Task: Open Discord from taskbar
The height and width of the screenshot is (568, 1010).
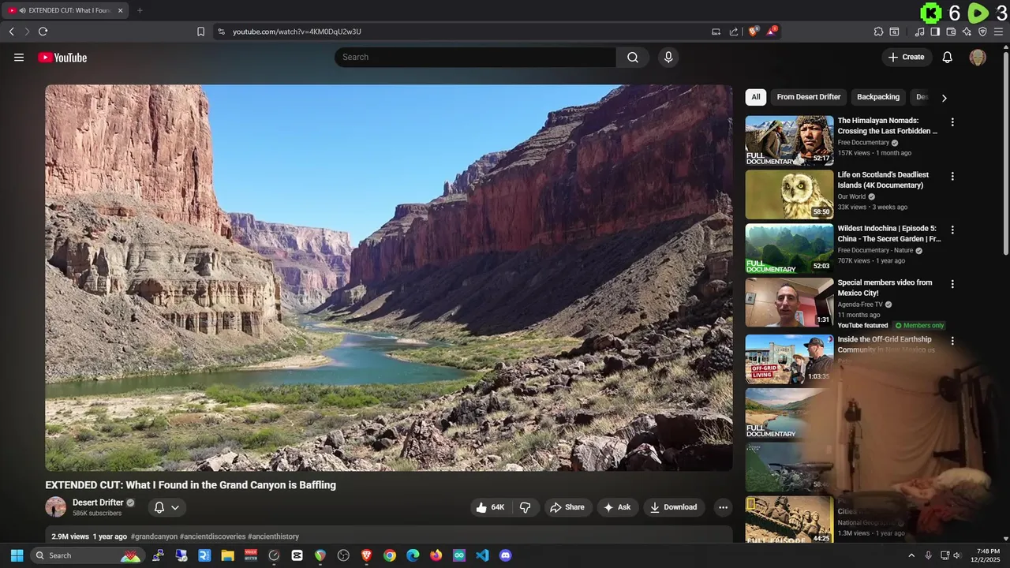Action: point(506,555)
